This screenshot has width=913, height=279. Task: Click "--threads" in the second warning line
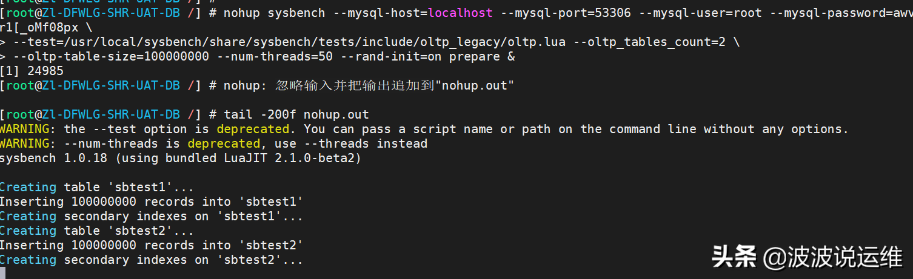336,144
